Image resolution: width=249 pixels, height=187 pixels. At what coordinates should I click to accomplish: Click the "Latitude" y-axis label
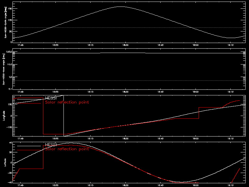coord(5,162)
